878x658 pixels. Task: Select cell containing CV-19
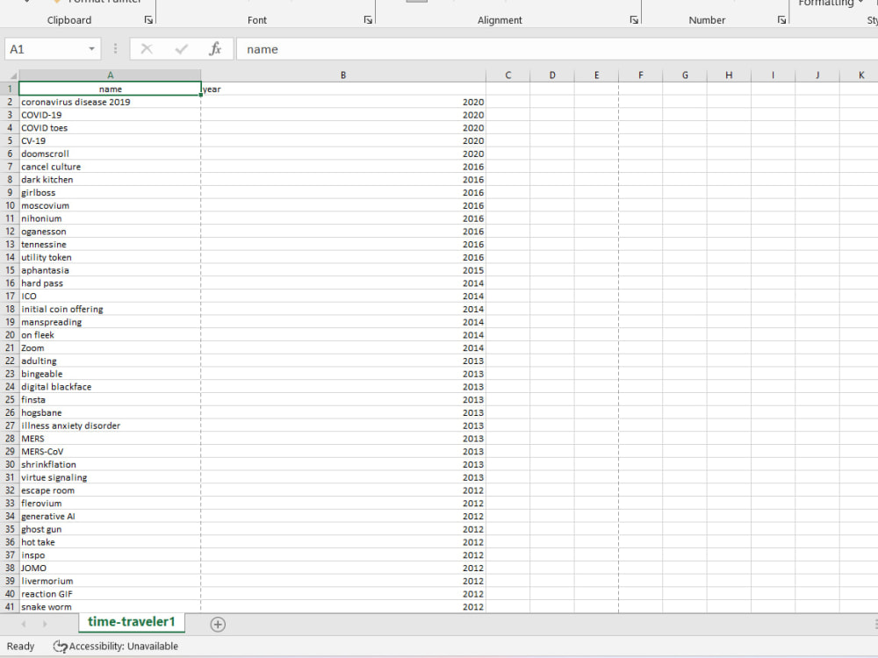pyautogui.click(x=111, y=141)
